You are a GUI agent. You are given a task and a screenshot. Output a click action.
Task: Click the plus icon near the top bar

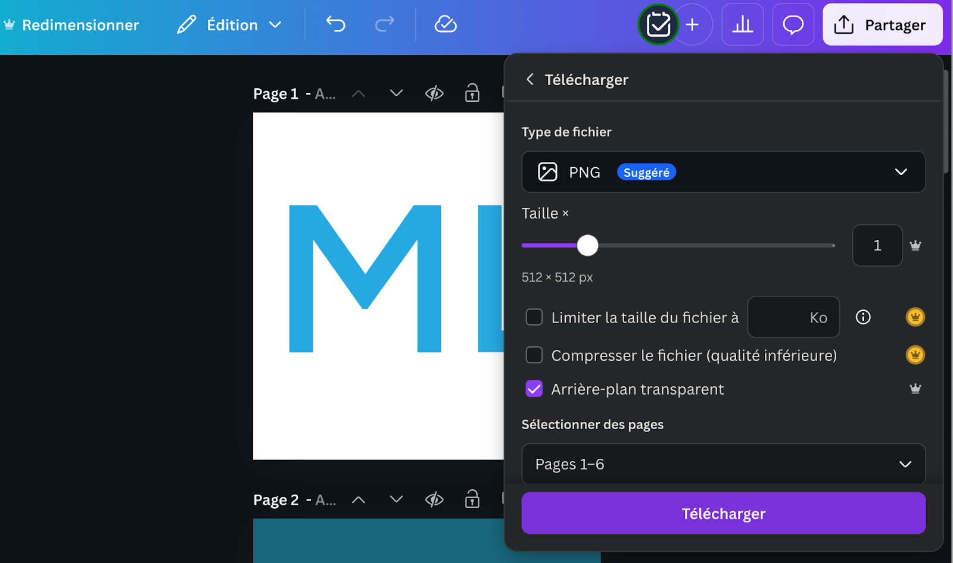[x=692, y=24]
